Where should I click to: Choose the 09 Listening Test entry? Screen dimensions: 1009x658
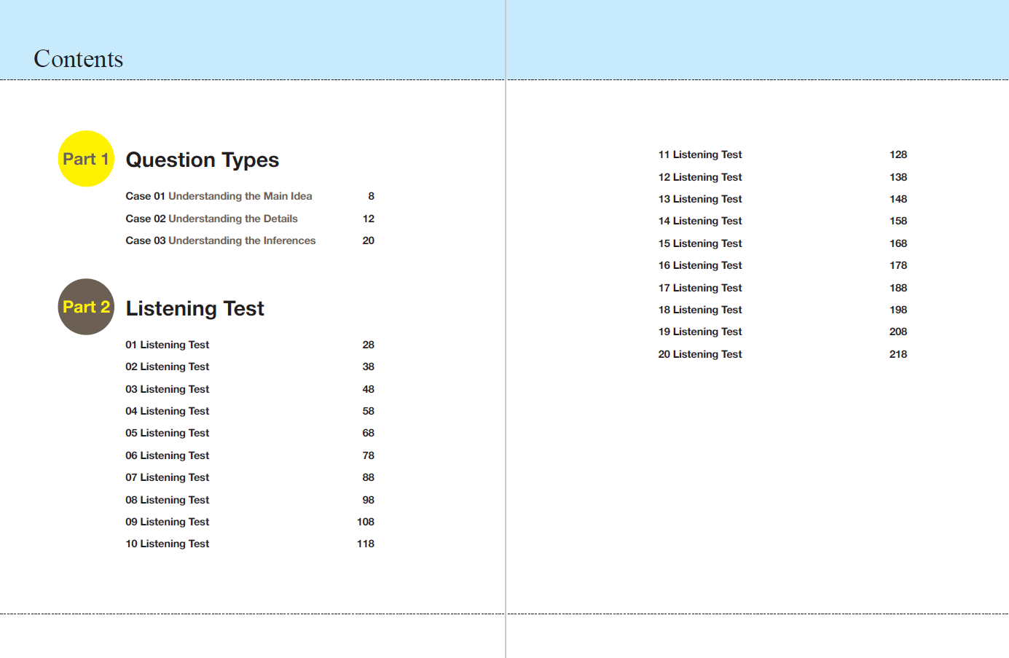click(x=168, y=522)
